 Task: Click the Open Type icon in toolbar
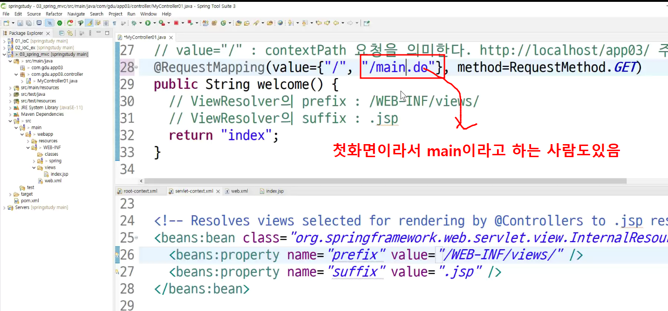tap(239, 23)
